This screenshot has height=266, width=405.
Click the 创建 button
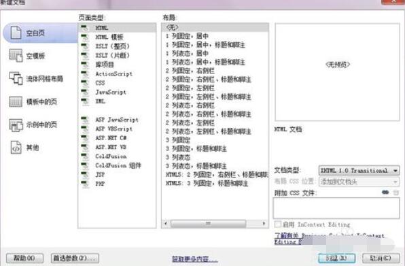(336, 258)
